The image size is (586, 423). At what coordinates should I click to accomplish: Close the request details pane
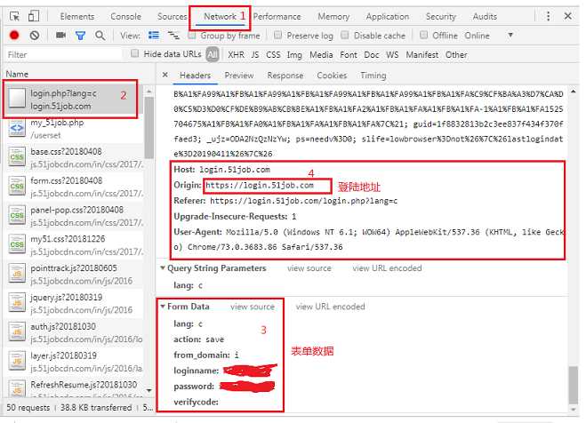coord(165,75)
